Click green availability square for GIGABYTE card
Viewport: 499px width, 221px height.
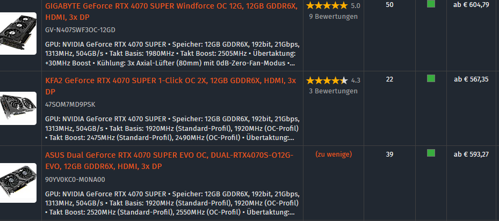click(431, 4)
